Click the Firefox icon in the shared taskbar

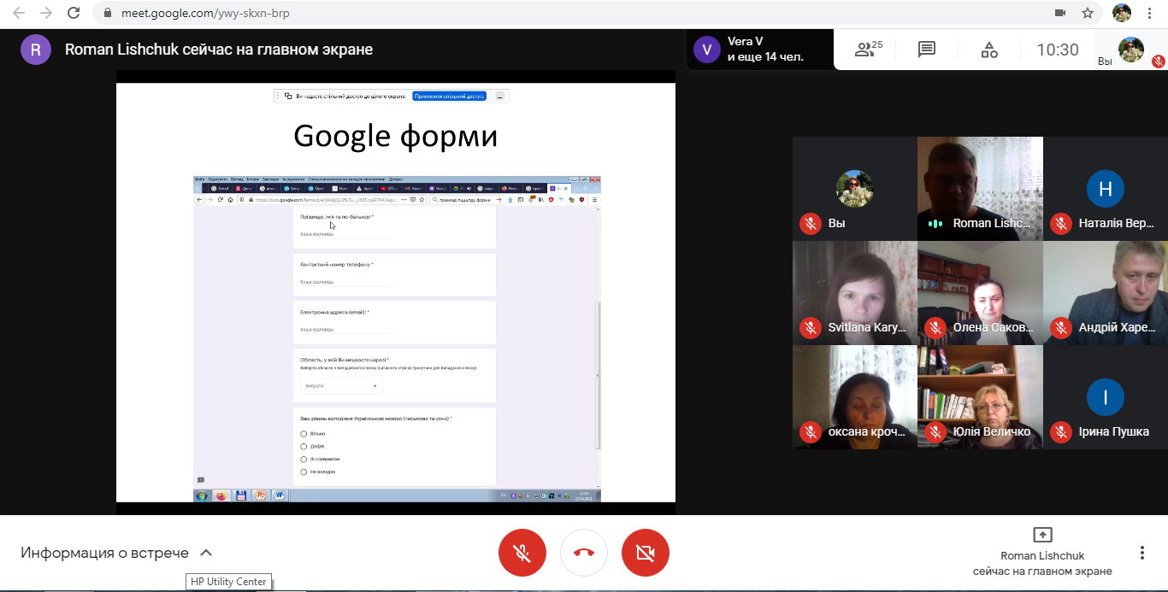221,495
